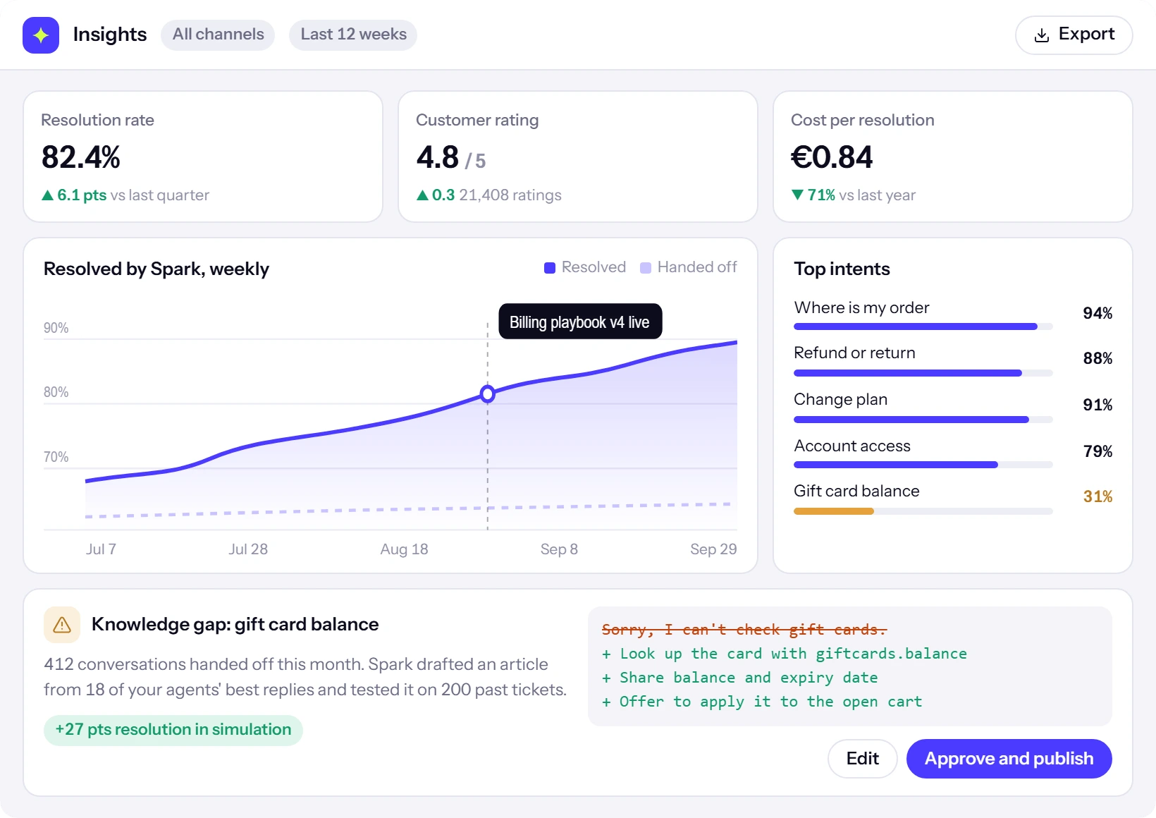Click the Edit button for the draft article
This screenshot has height=818, width=1156.
[862, 759]
